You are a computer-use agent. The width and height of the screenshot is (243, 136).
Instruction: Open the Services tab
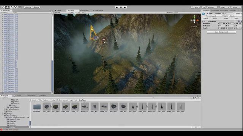232,11
